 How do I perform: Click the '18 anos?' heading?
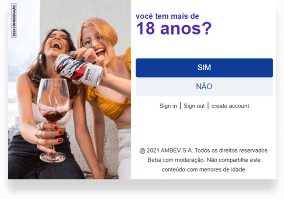(174, 28)
